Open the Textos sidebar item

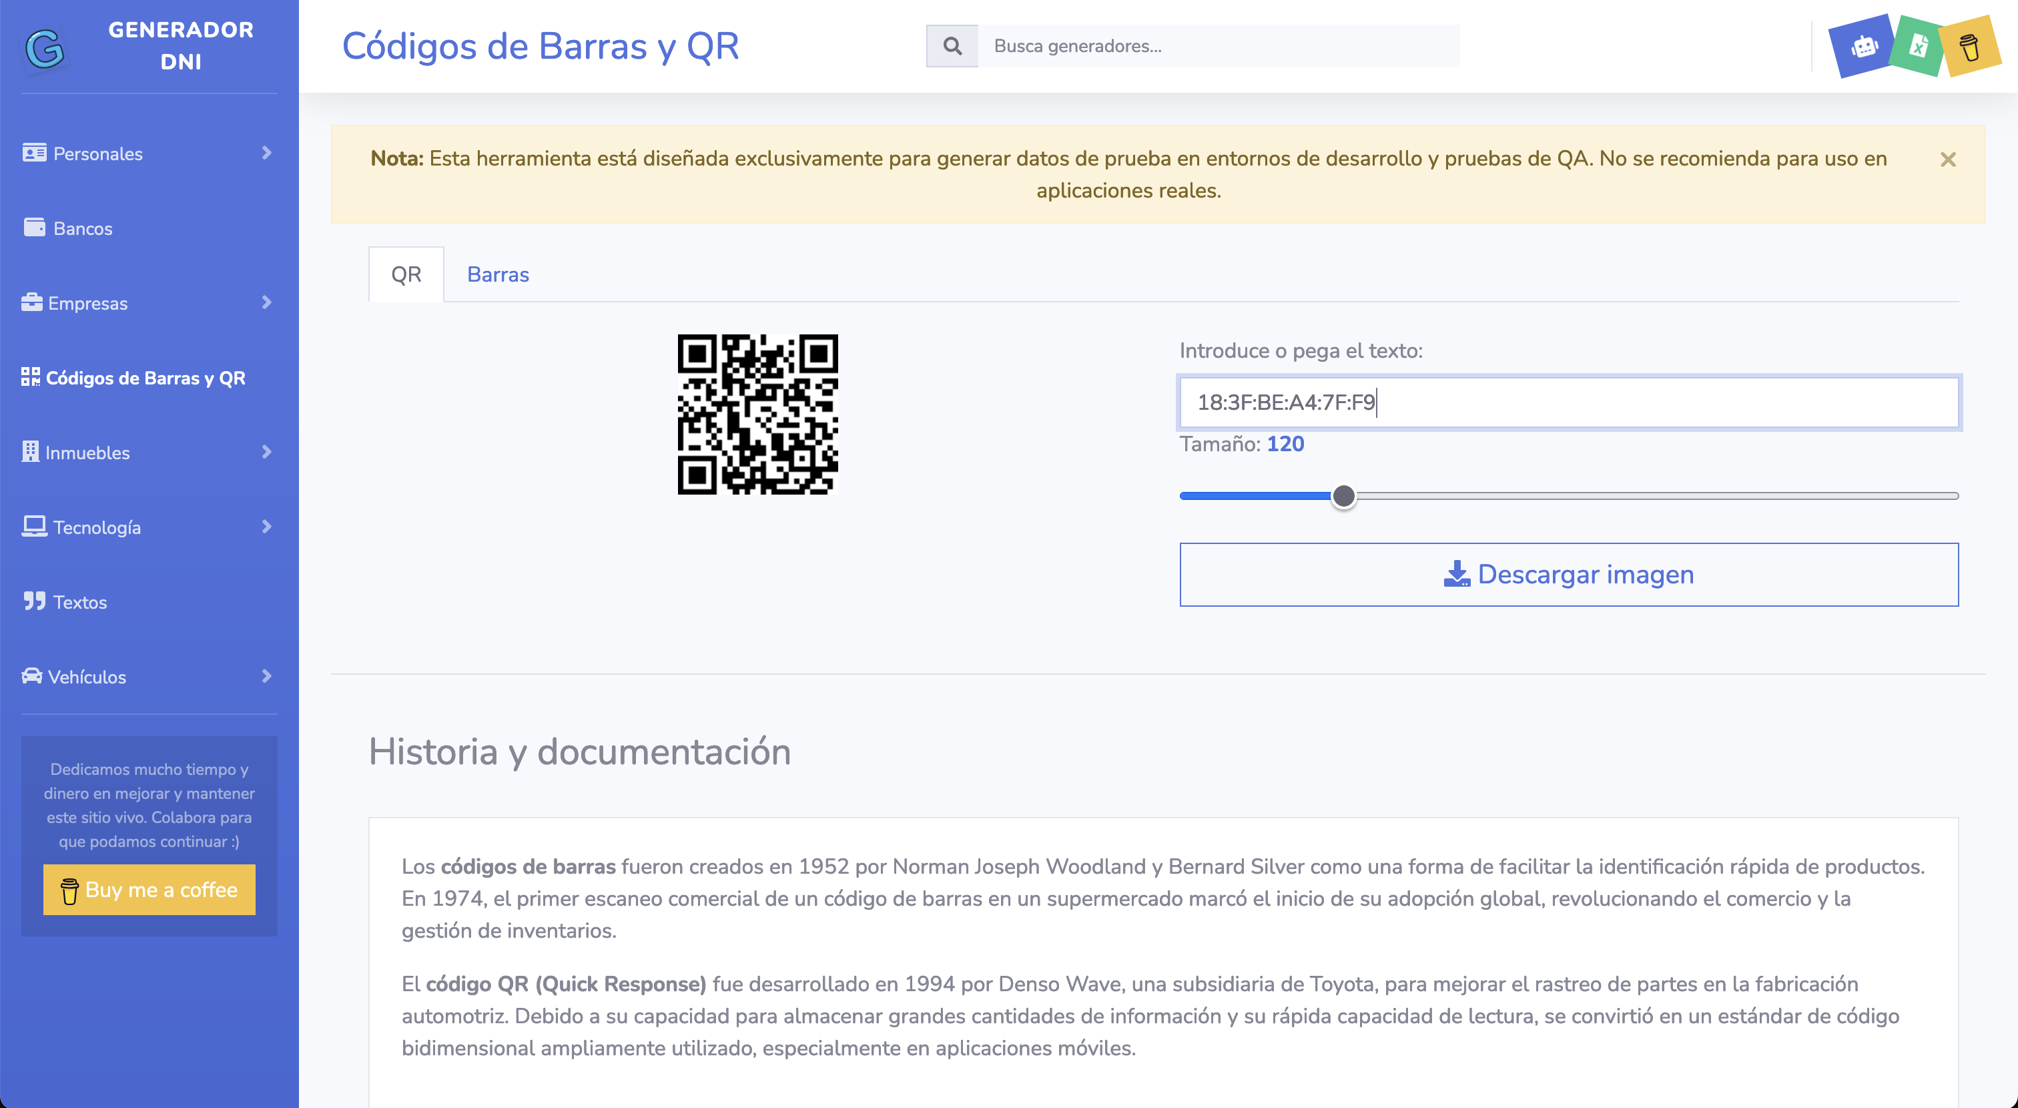[149, 602]
